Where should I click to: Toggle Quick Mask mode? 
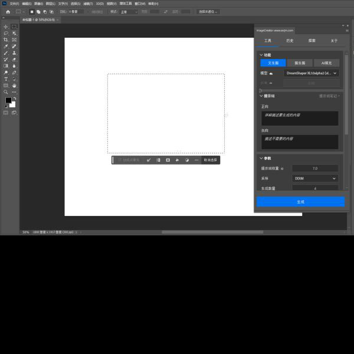6,113
